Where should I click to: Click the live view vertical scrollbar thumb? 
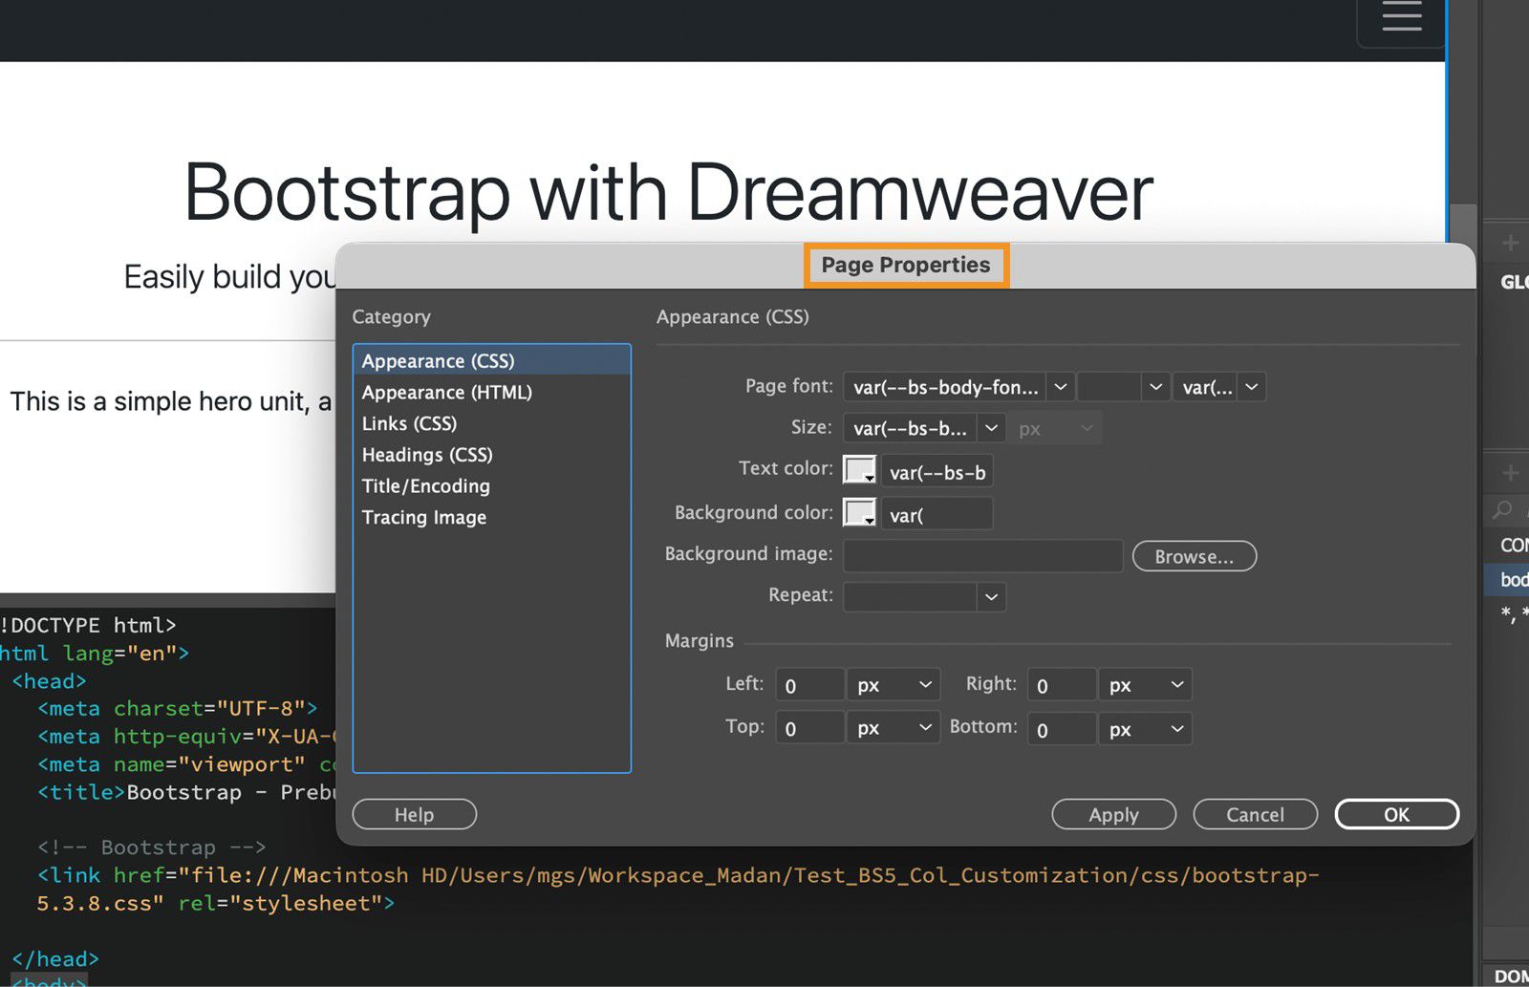coord(1463,225)
